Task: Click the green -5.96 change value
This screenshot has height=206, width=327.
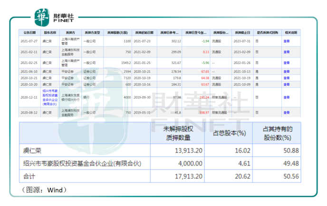Action: click(205, 63)
